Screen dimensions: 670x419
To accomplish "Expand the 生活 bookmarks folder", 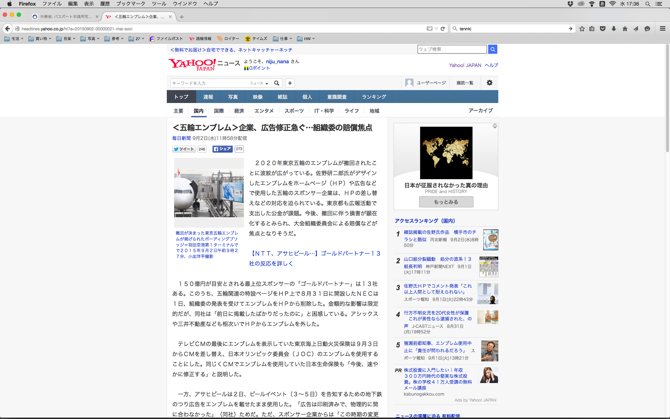I will click(x=14, y=39).
